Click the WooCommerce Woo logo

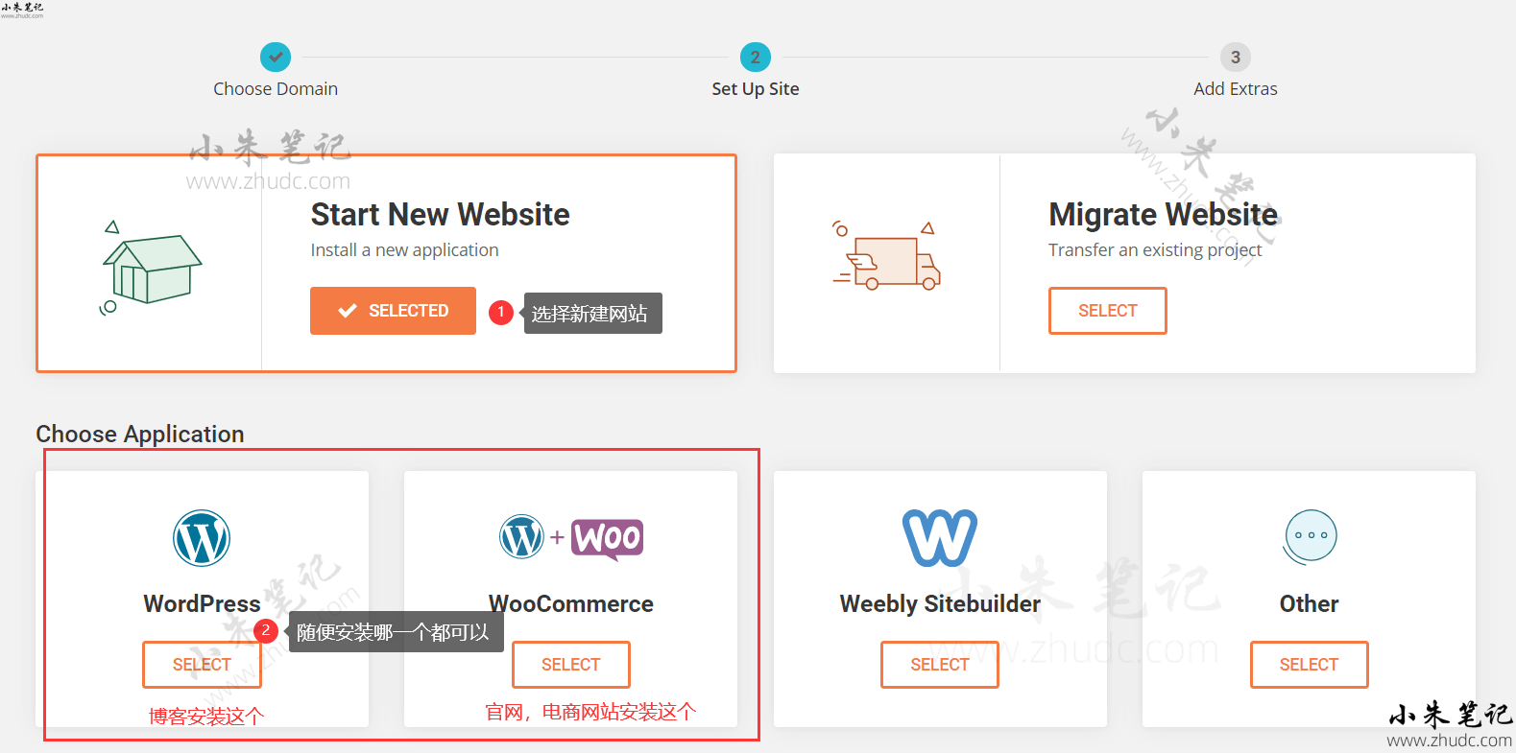(607, 537)
